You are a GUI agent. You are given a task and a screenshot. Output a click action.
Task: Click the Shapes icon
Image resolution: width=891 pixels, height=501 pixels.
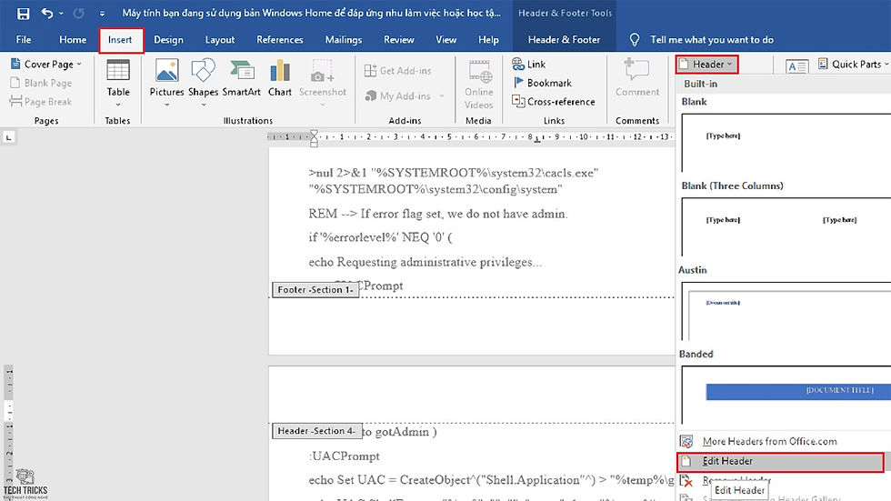[x=203, y=71]
